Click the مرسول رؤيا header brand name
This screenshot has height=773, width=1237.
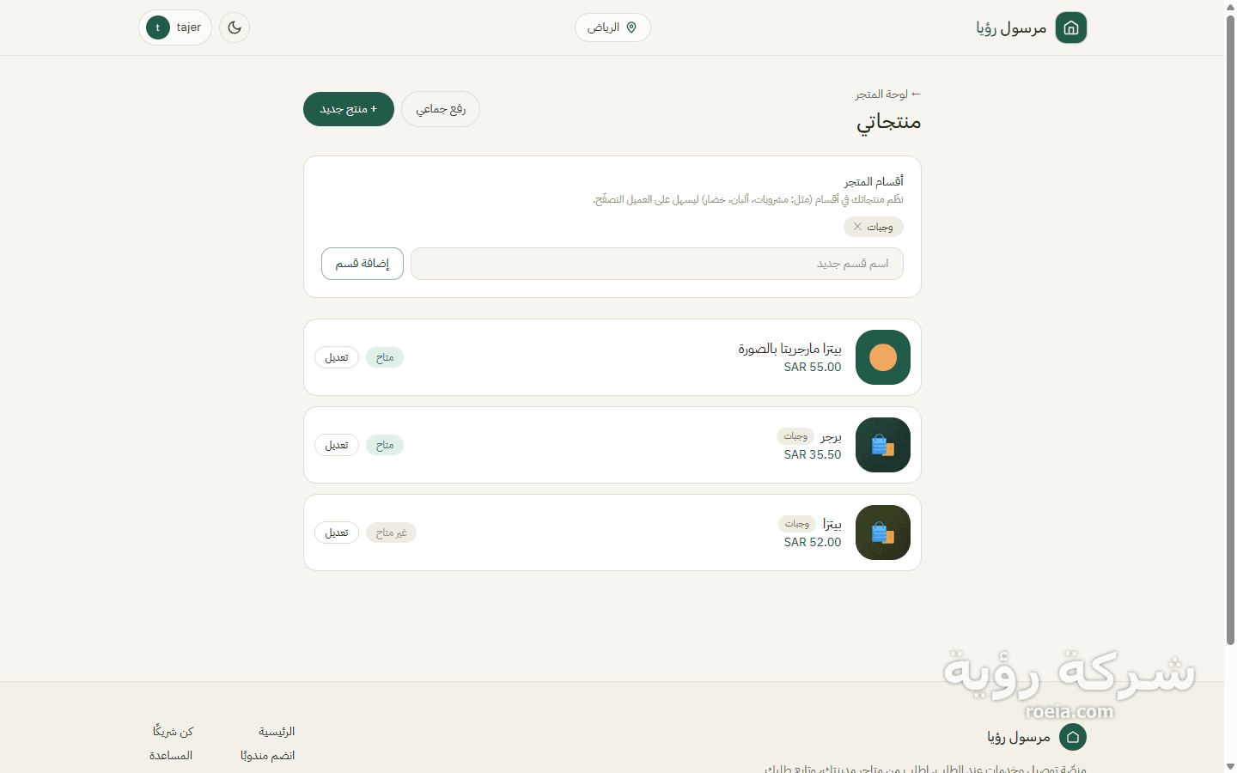click(1012, 27)
